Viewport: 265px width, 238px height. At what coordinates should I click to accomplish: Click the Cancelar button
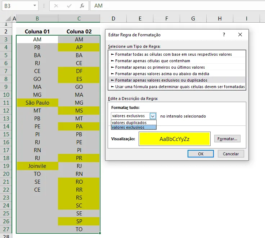(x=231, y=154)
